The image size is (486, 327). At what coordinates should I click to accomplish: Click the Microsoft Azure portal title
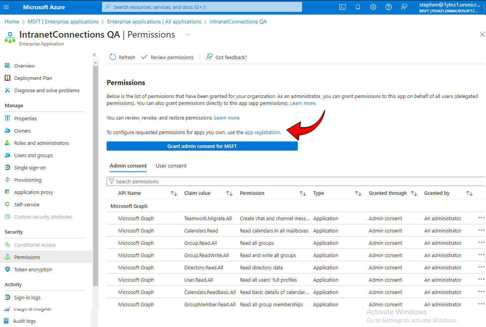click(x=44, y=7)
